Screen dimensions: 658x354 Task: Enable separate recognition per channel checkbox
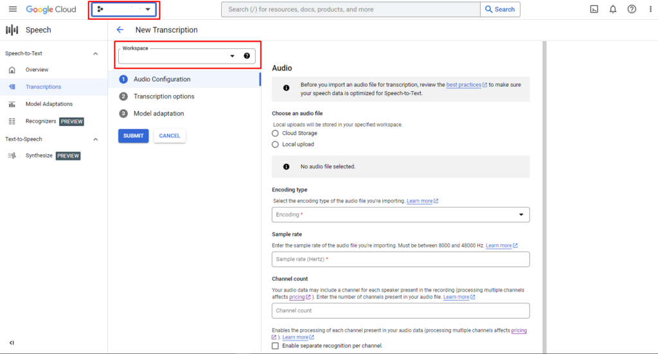275,346
